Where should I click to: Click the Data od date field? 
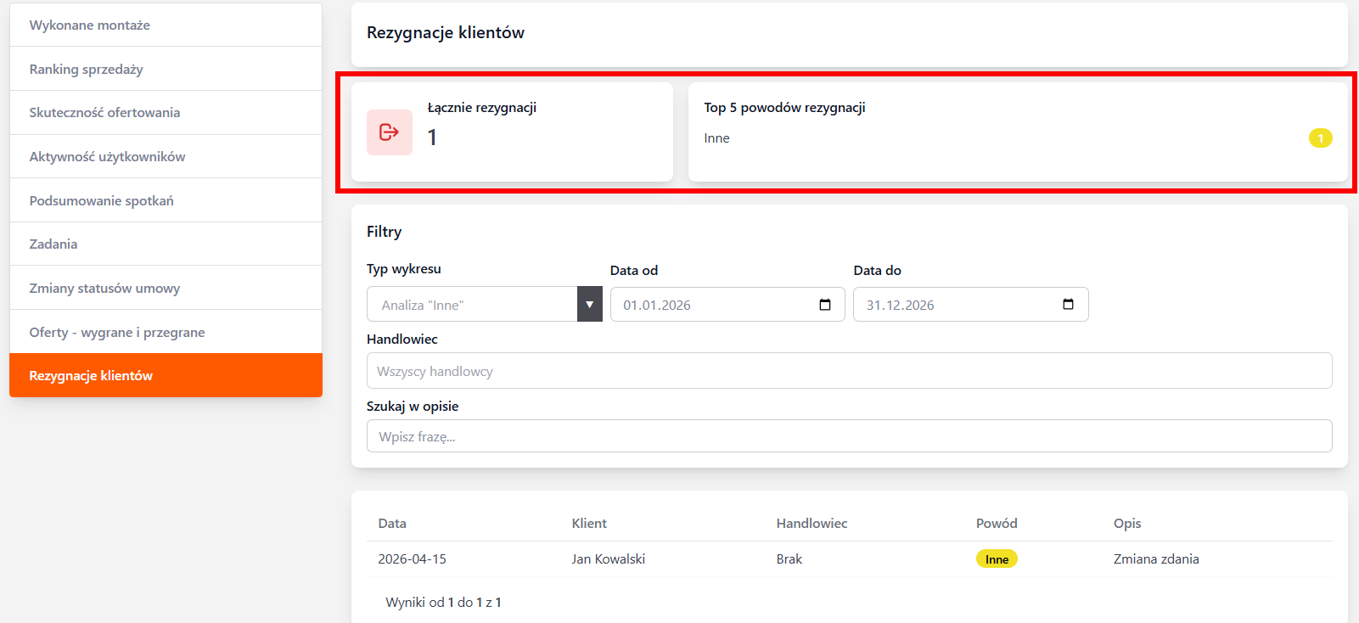pos(713,305)
